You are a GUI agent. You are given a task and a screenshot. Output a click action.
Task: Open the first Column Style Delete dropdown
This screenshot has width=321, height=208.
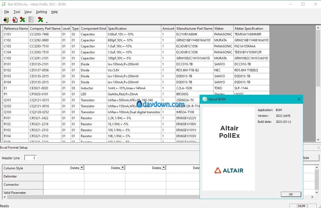82,168
